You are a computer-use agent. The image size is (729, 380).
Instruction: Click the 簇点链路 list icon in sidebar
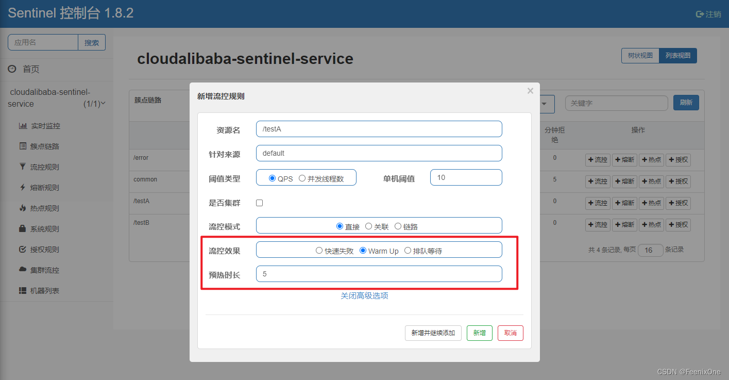(x=23, y=146)
